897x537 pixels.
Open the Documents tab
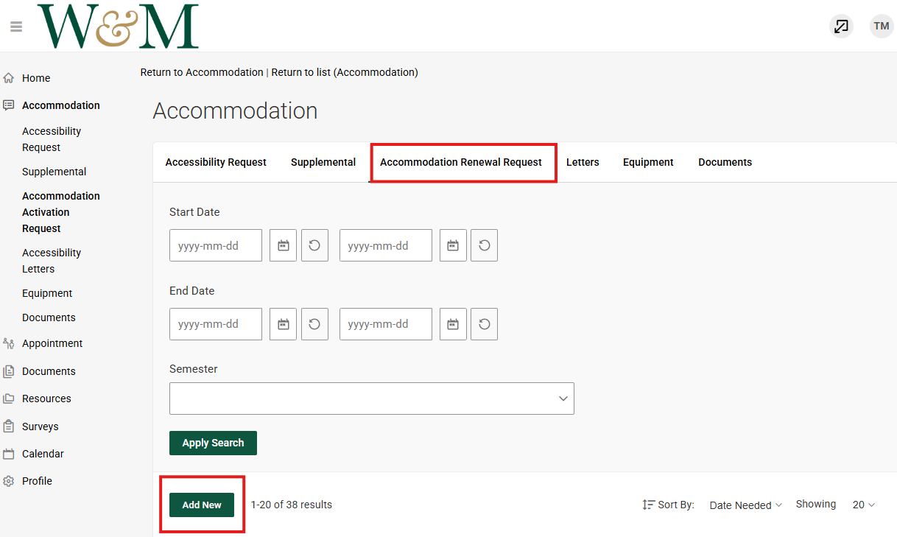[x=725, y=162]
